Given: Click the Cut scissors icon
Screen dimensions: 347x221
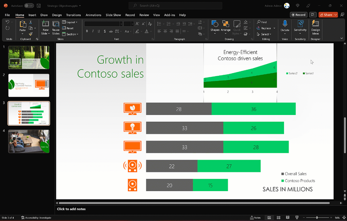Looking at the screenshot, I should coord(31,22).
